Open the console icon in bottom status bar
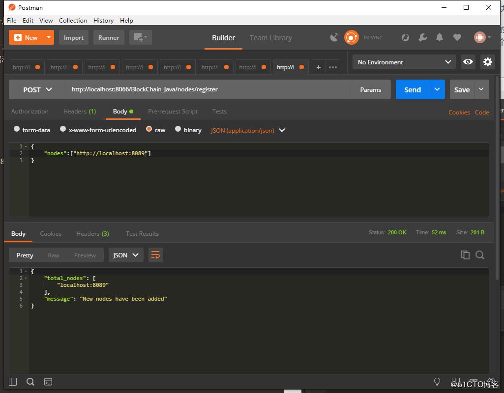The height and width of the screenshot is (393, 504). [48, 382]
